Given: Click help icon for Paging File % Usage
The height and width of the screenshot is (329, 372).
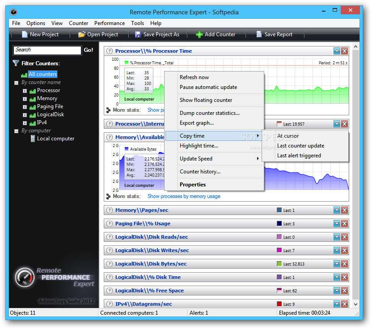Looking at the screenshot, I should pyautogui.click(x=110, y=224).
